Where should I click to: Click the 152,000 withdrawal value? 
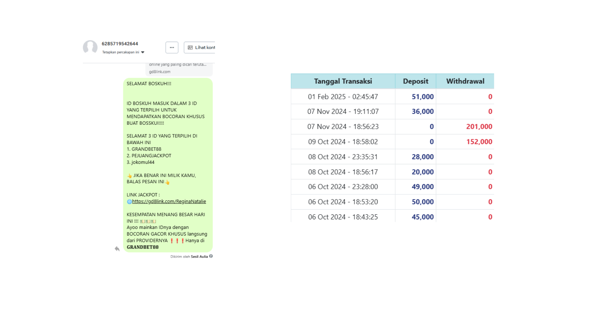click(479, 142)
